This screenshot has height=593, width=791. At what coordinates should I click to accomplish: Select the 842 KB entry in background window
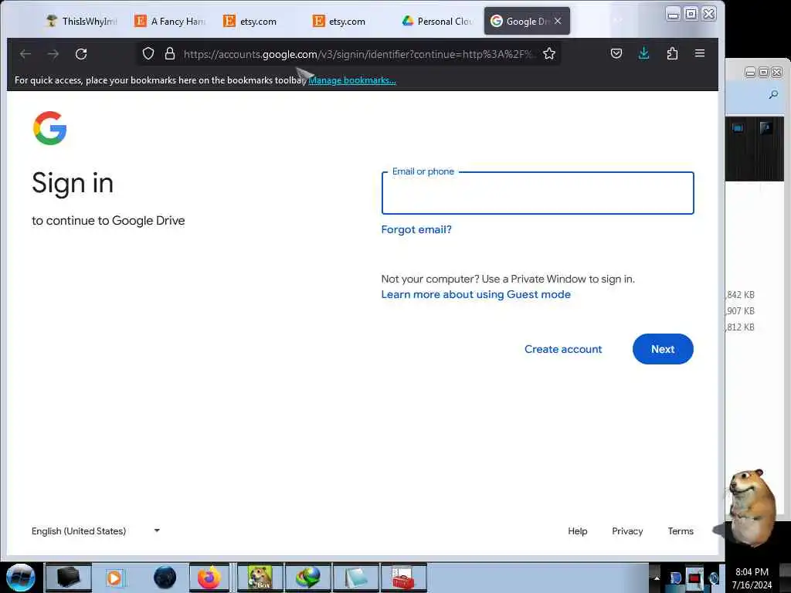pyautogui.click(x=741, y=294)
